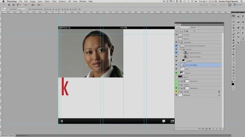
Task: Open Spotlight search in the menu bar
Action: point(242,2)
